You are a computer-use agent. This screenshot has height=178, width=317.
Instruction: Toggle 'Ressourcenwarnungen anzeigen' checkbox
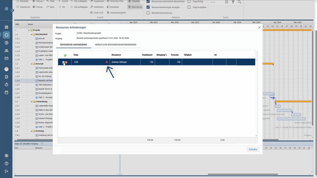(x=148, y=7)
